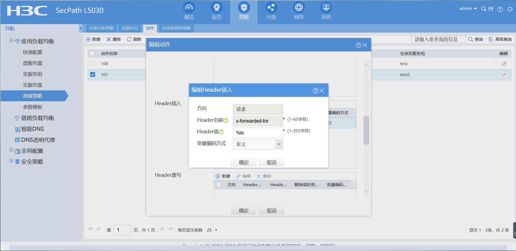Expand the 安全策略 tree node
The image size is (516, 251).
11,161
